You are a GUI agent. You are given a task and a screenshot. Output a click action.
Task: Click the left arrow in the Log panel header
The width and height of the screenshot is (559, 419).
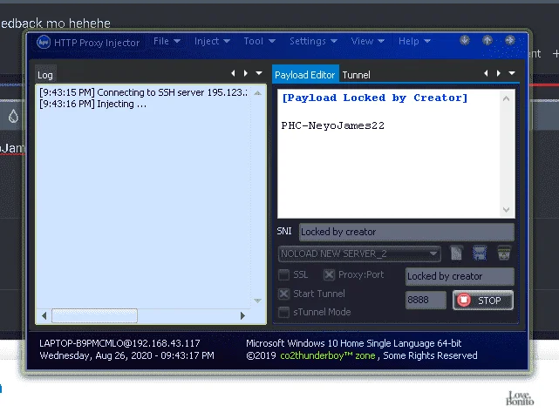pyautogui.click(x=233, y=73)
